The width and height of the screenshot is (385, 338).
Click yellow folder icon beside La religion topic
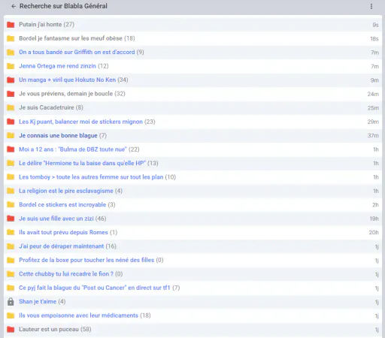tap(11, 191)
